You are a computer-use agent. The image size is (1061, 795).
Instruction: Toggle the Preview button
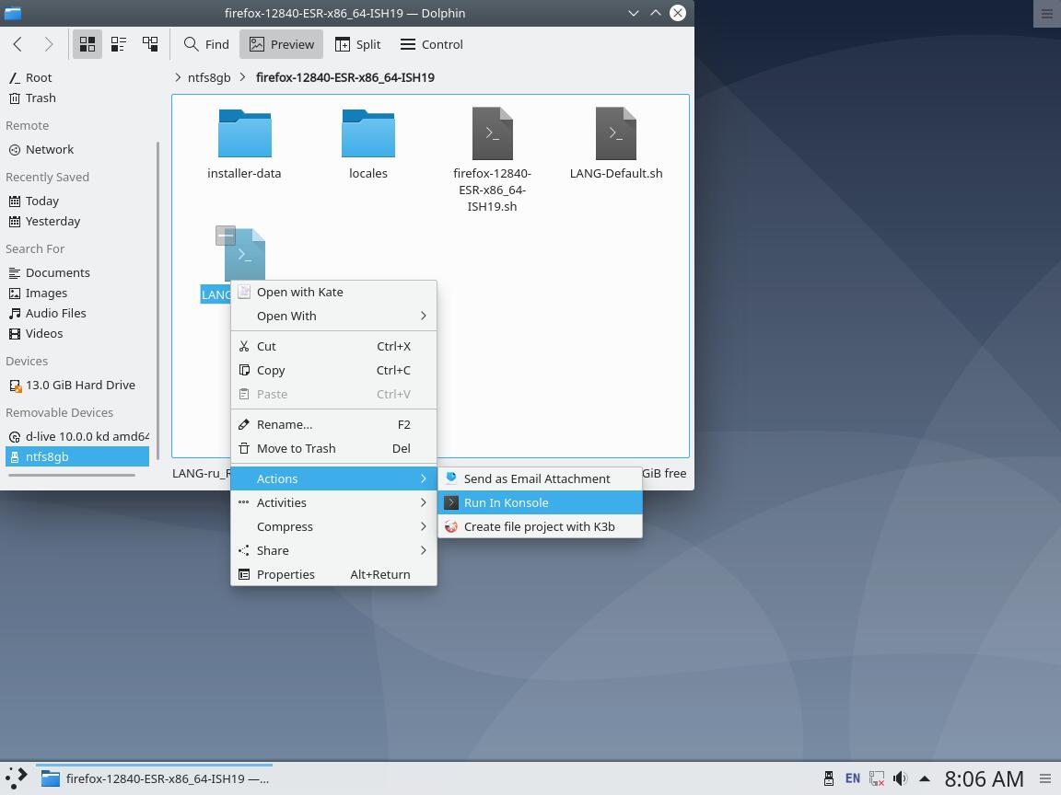(x=281, y=44)
